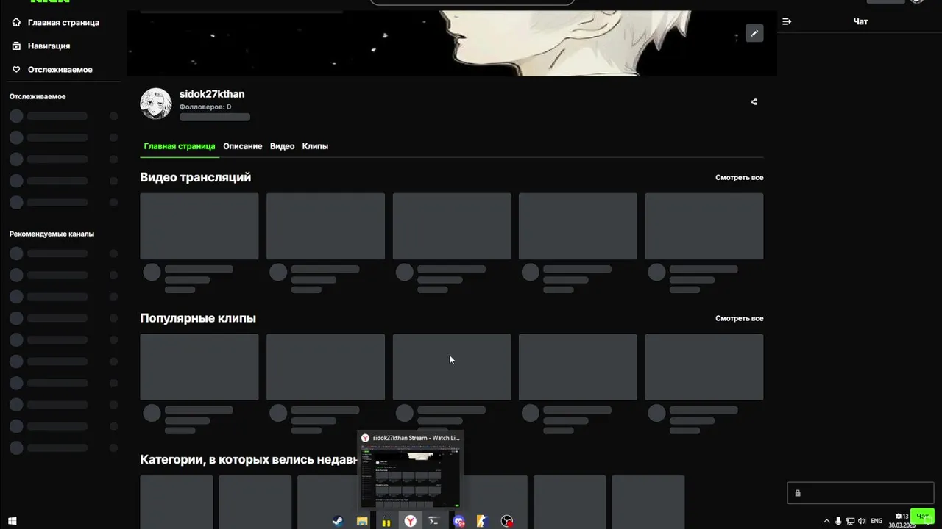Open File Explorer from the taskbar
The width and height of the screenshot is (942, 529).
point(362,521)
